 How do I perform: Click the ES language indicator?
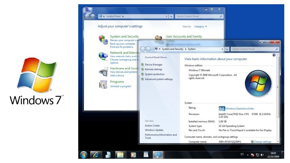[x=242, y=154]
